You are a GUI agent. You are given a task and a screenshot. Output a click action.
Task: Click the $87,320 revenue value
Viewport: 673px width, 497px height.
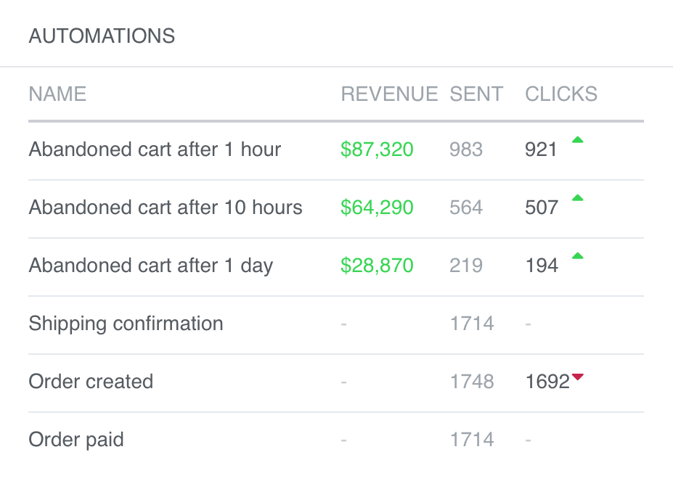377,150
